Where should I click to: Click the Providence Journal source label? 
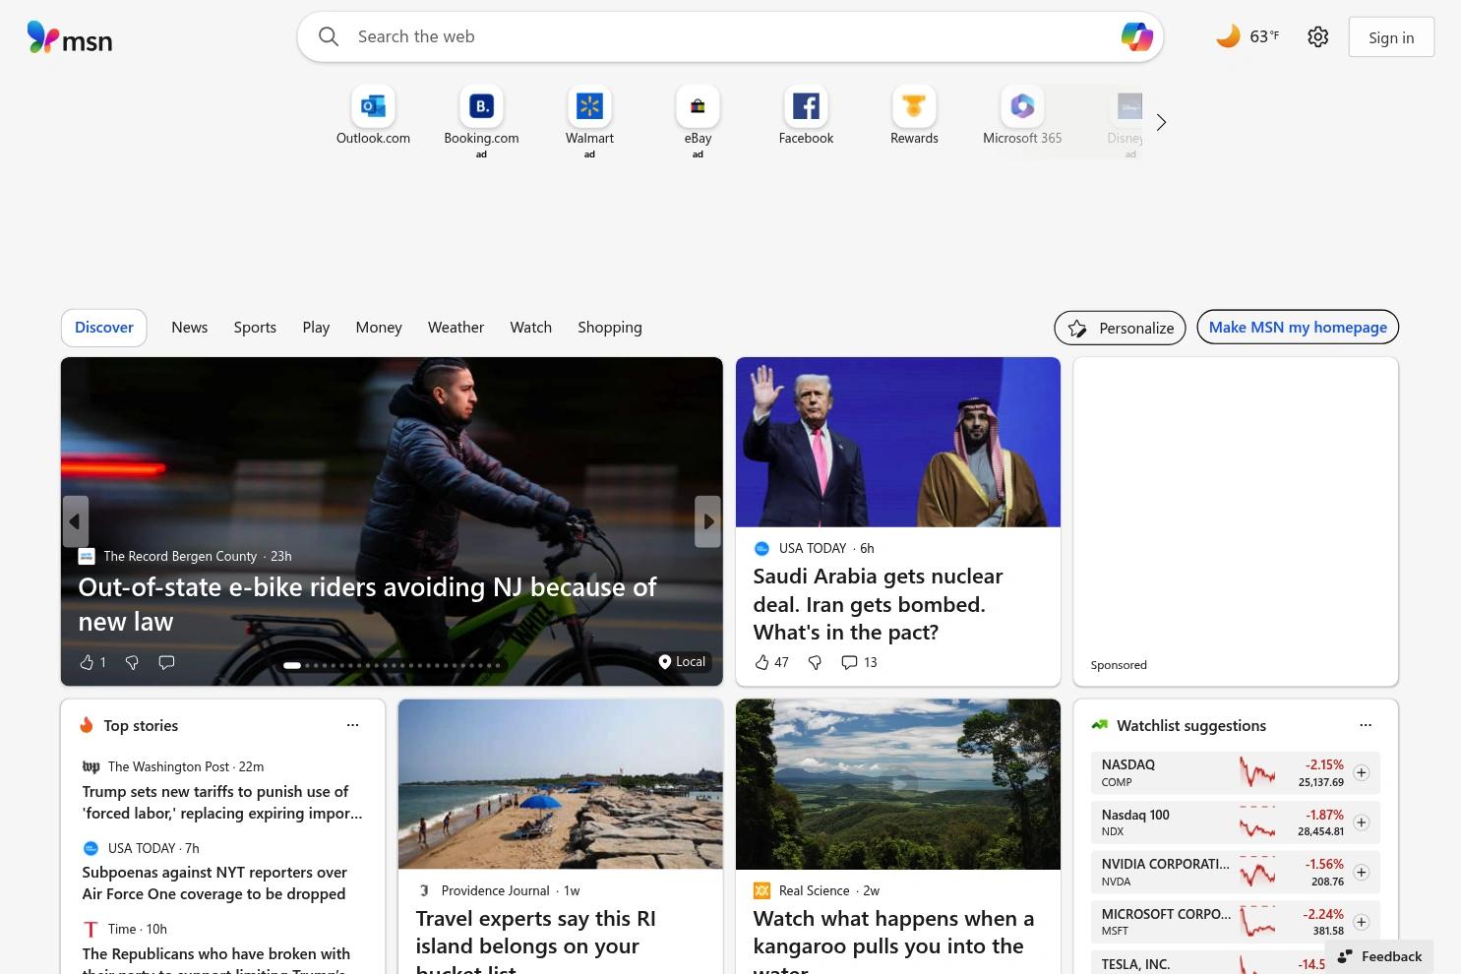point(495,890)
